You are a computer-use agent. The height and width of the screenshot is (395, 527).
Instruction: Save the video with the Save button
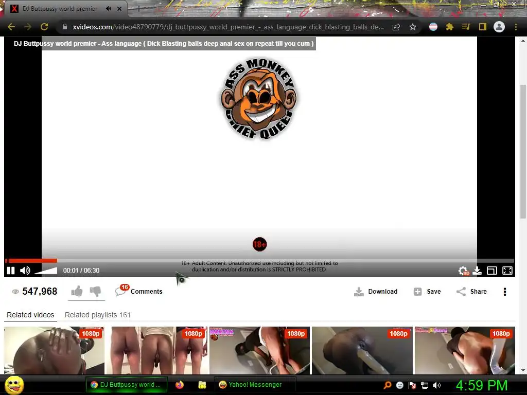427,292
